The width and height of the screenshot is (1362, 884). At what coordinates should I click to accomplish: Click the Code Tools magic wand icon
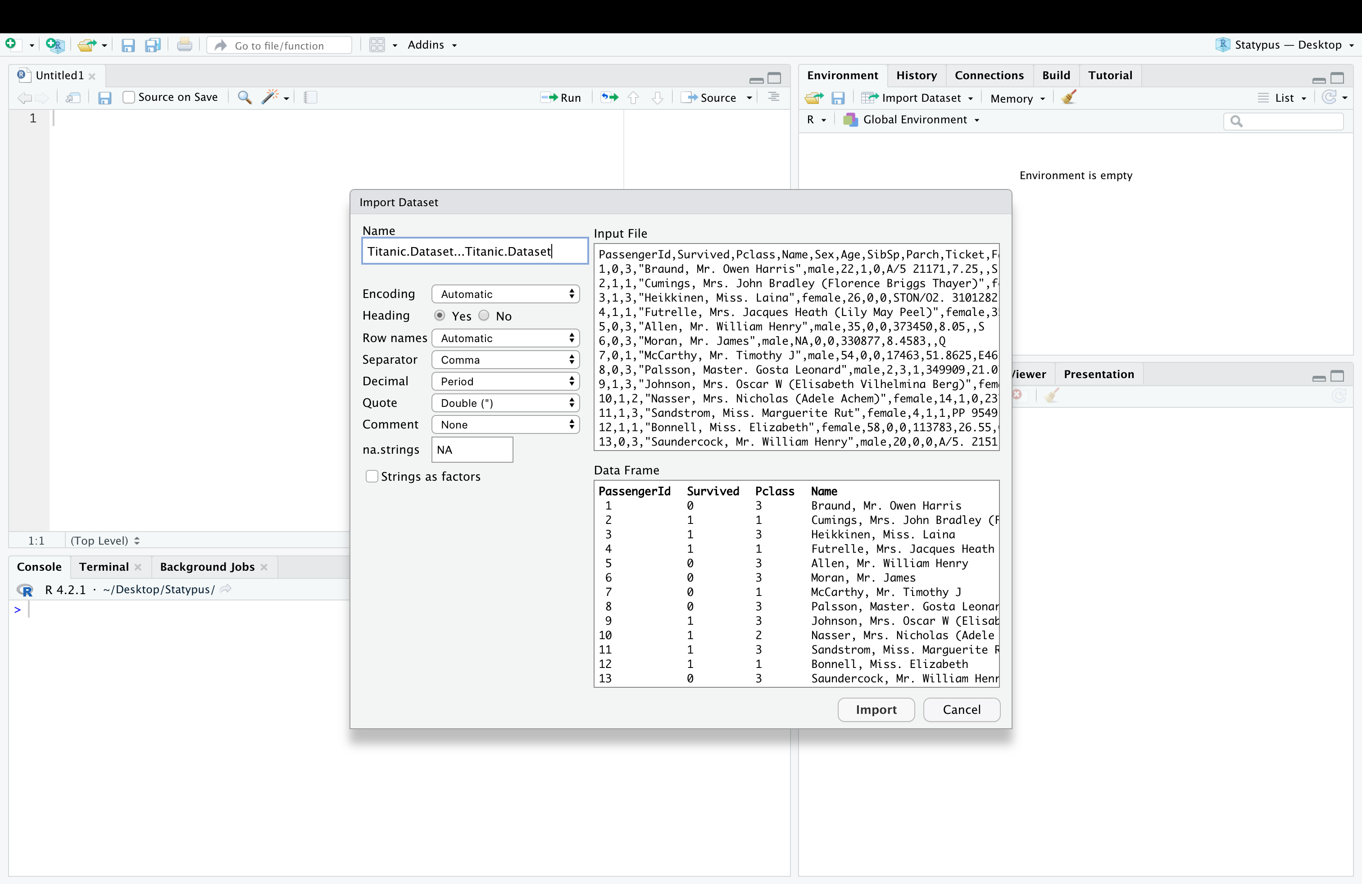coord(269,97)
